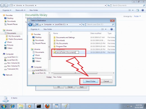Click Search Documents field in Explorer
Viewport: 146px width, 109px height.
[x=128, y=5]
